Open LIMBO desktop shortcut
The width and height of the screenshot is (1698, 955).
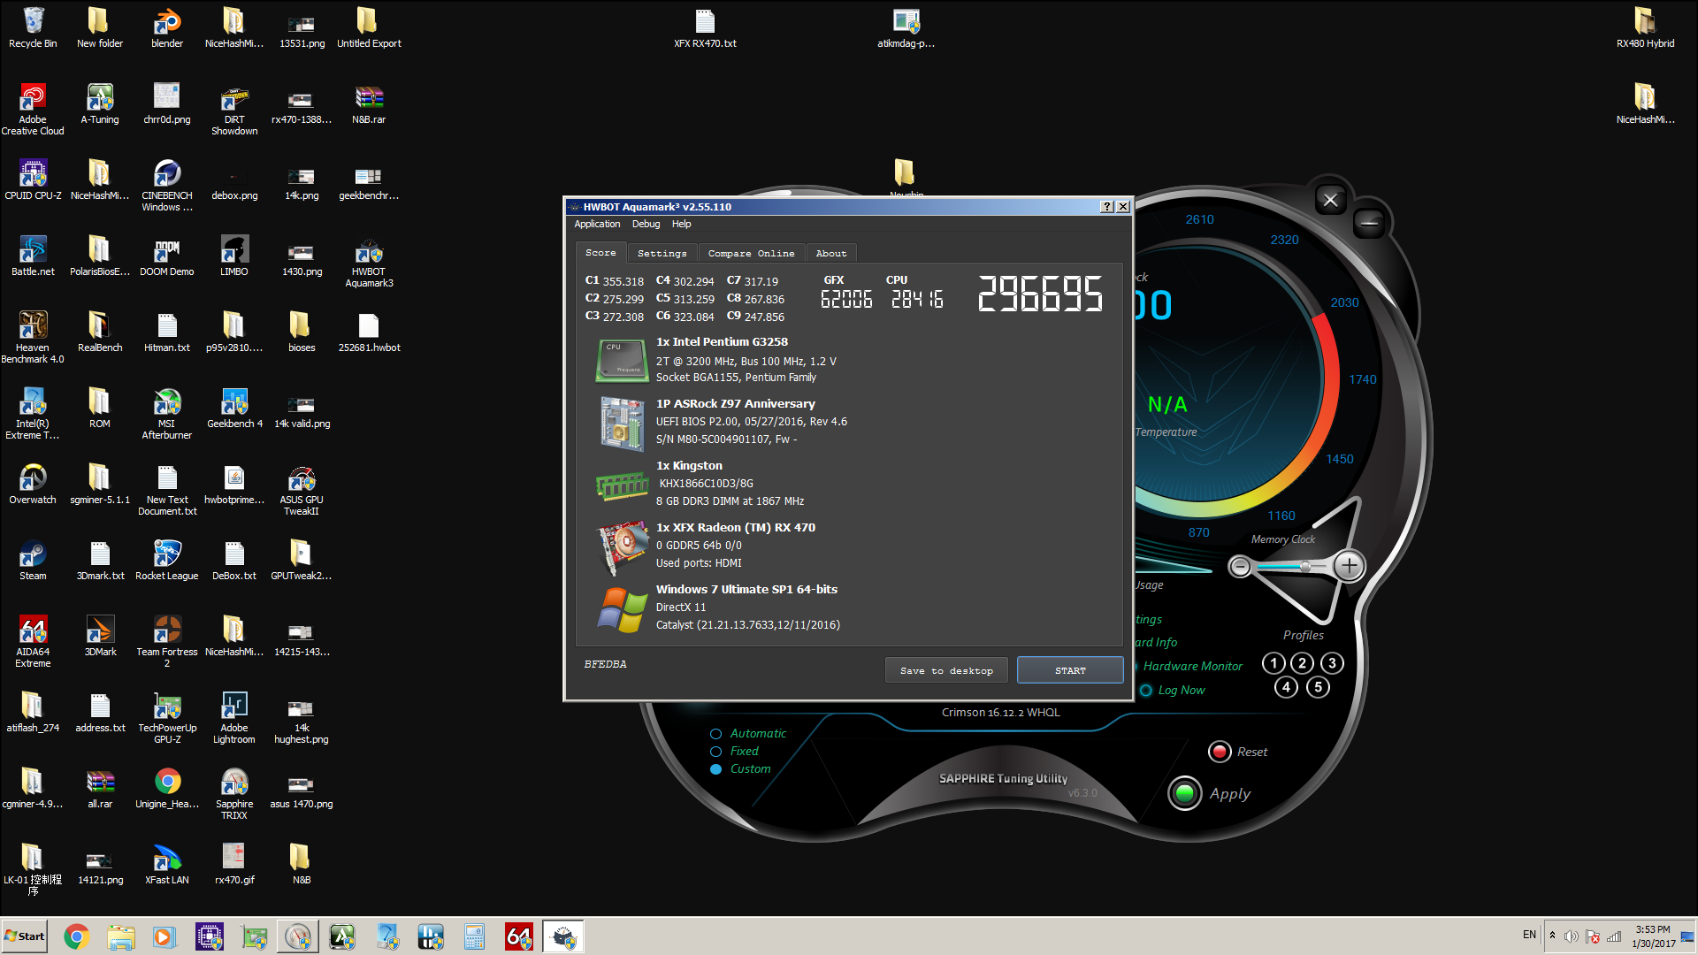[234, 256]
